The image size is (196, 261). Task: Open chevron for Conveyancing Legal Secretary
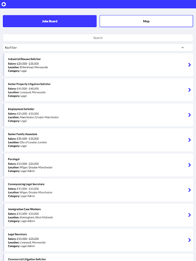(189, 190)
